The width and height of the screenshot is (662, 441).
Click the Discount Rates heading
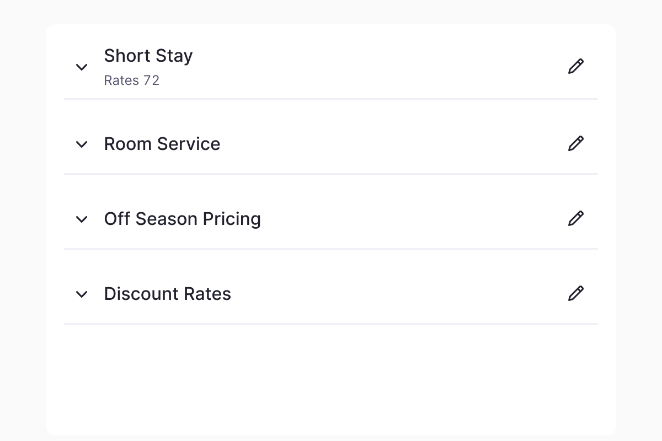(x=167, y=294)
